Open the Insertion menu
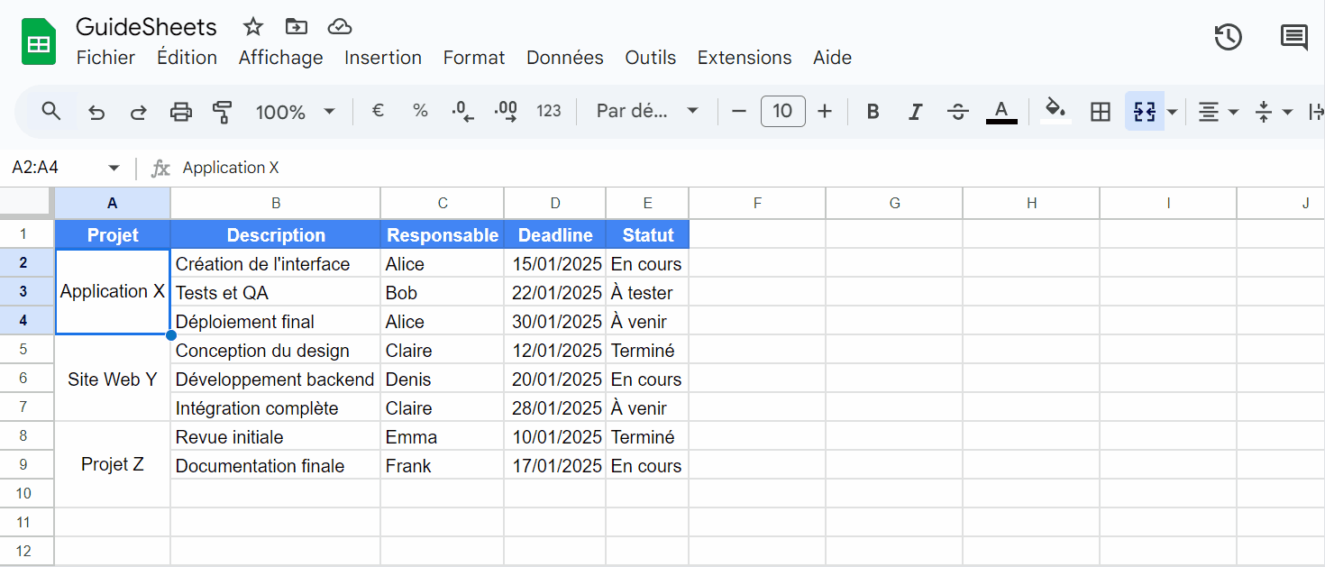 click(x=383, y=58)
